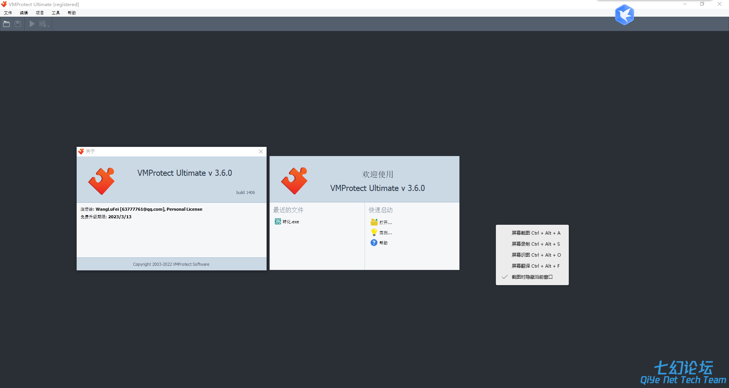Click the build 1406 text
Image resolution: width=729 pixels, height=388 pixels.
click(246, 192)
